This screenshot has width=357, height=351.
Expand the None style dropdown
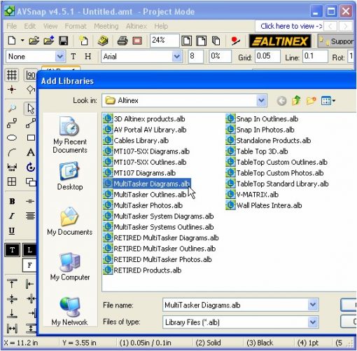tap(60, 56)
